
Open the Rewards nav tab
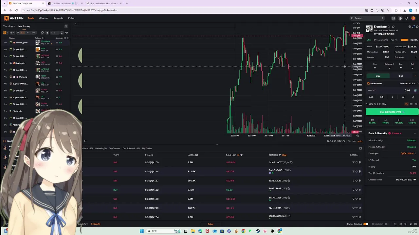pyautogui.click(x=58, y=18)
